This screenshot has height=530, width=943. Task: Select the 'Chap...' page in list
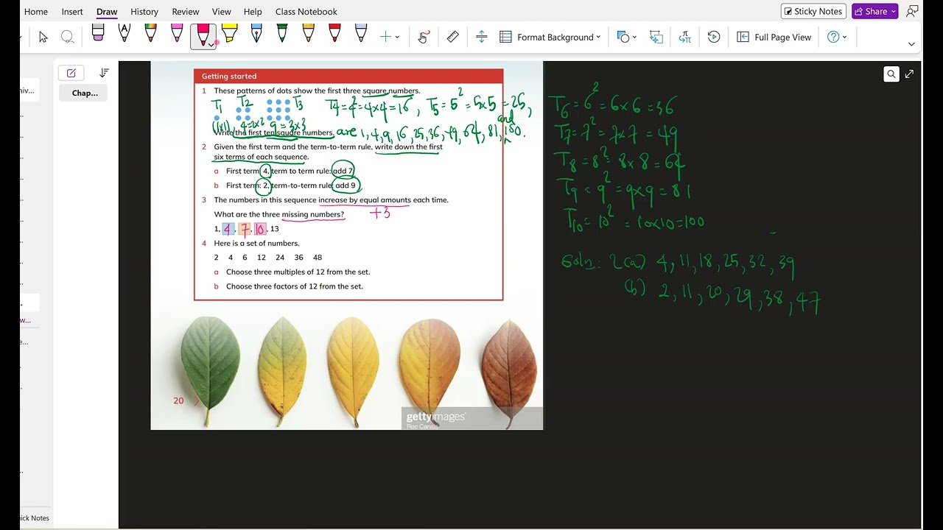84,93
